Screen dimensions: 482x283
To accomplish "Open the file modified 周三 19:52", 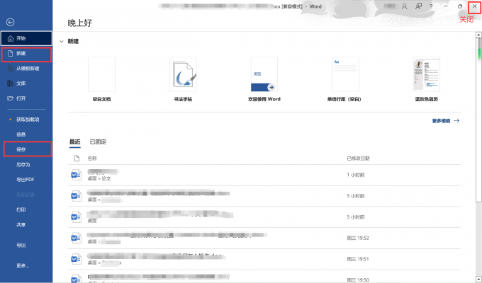I will coord(264,238).
